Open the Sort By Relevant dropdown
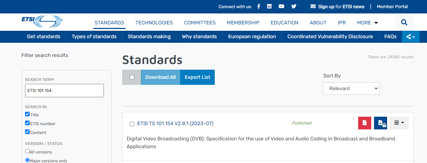Image resolution: width=427 pixels, height=163 pixels. coord(351,88)
